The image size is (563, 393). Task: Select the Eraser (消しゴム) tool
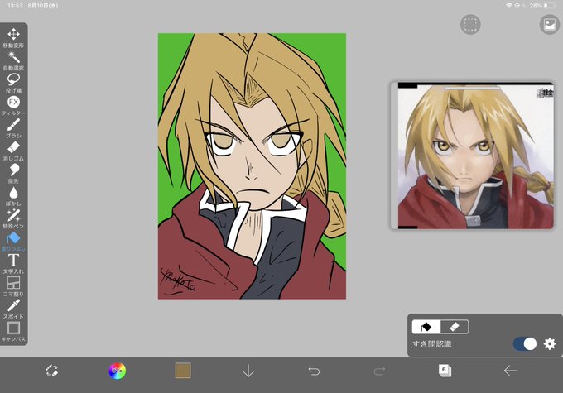[x=13, y=151]
